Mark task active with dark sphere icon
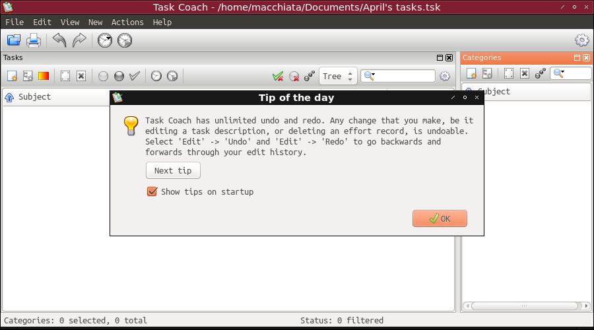This screenshot has width=594, height=330. point(119,77)
